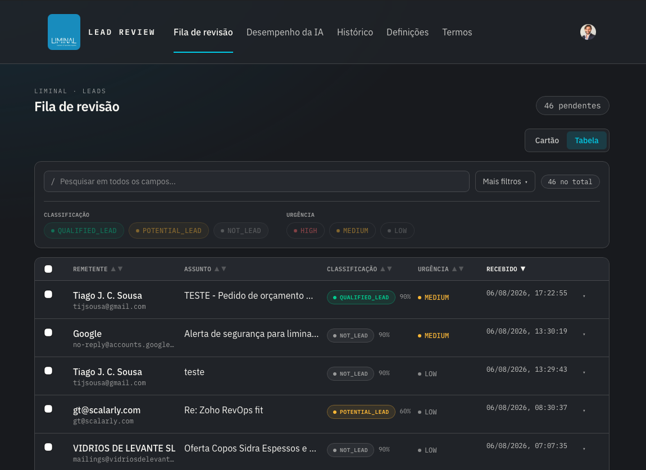The width and height of the screenshot is (646, 470).
Task: Click the LEAD REVIEW brand title
Action: point(121,32)
